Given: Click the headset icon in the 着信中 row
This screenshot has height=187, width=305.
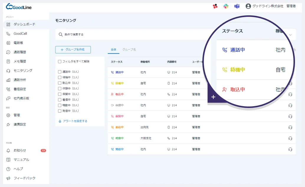Looking at the screenshot, I should coord(290,127).
